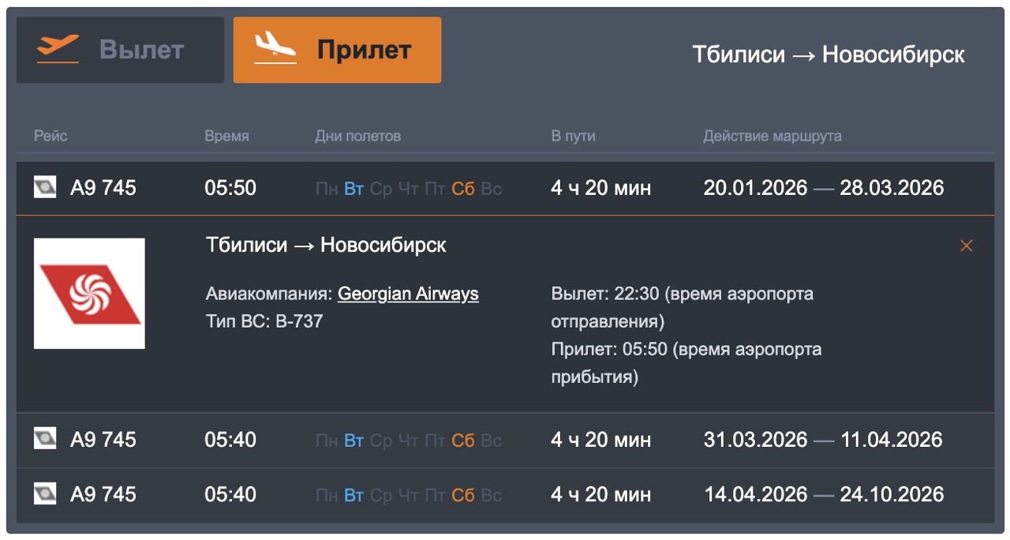Switch to the Прилет tab
This screenshot has width=1010, height=540.
click(x=338, y=49)
